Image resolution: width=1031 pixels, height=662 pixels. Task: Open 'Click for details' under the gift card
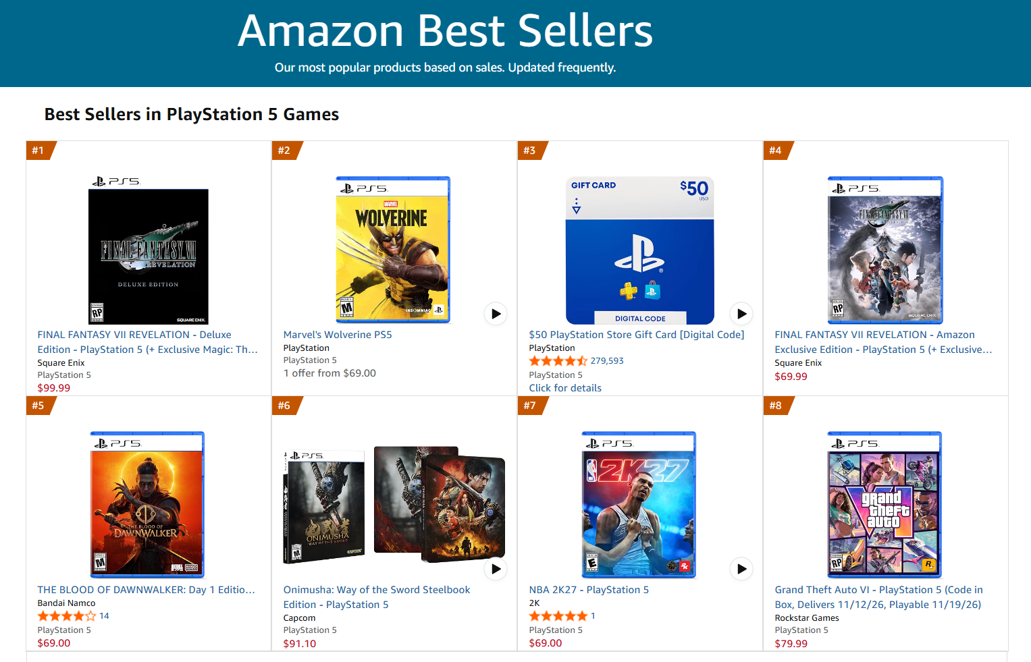click(x=565, y=388)
